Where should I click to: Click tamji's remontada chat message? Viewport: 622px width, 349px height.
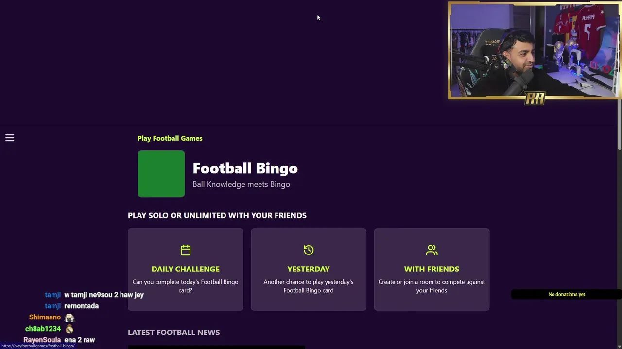pyautogui.click(x=81, y=306)
